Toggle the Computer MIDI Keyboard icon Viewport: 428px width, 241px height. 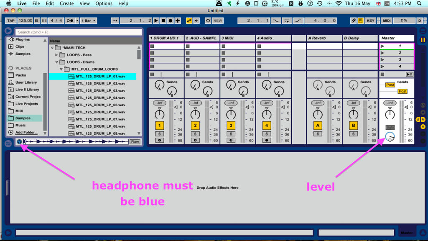pyautogui.click(x=360, y=21)
